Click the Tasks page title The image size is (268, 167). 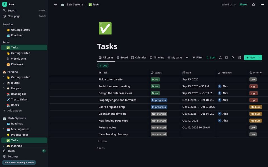point(107,46)
